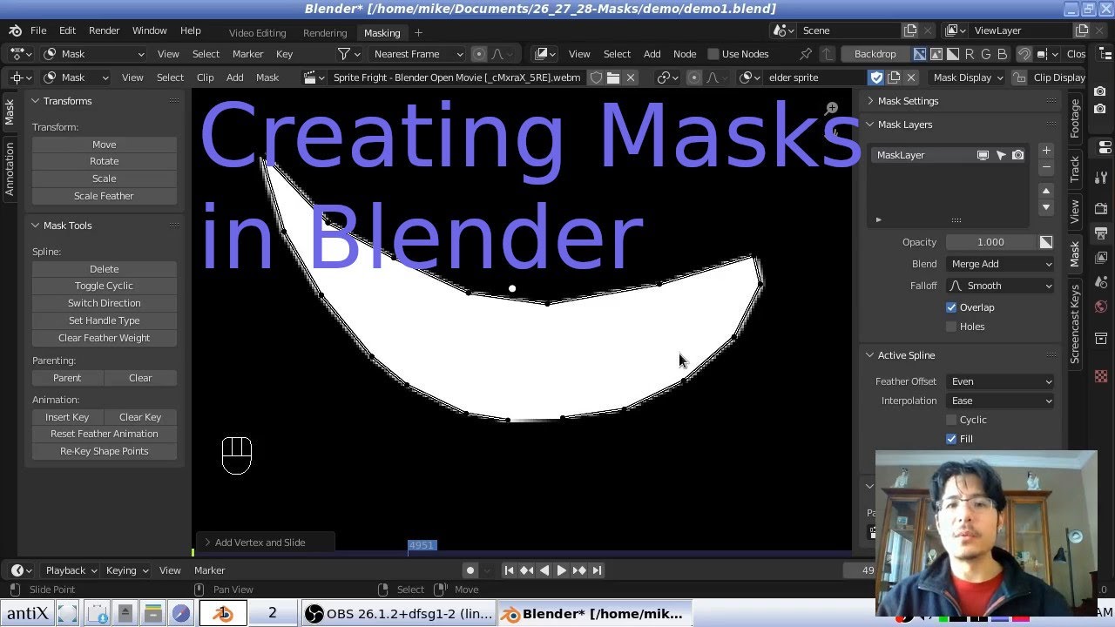Enable the Holes option
This screenshot has height=627, width=1115.
pos(951,327)
